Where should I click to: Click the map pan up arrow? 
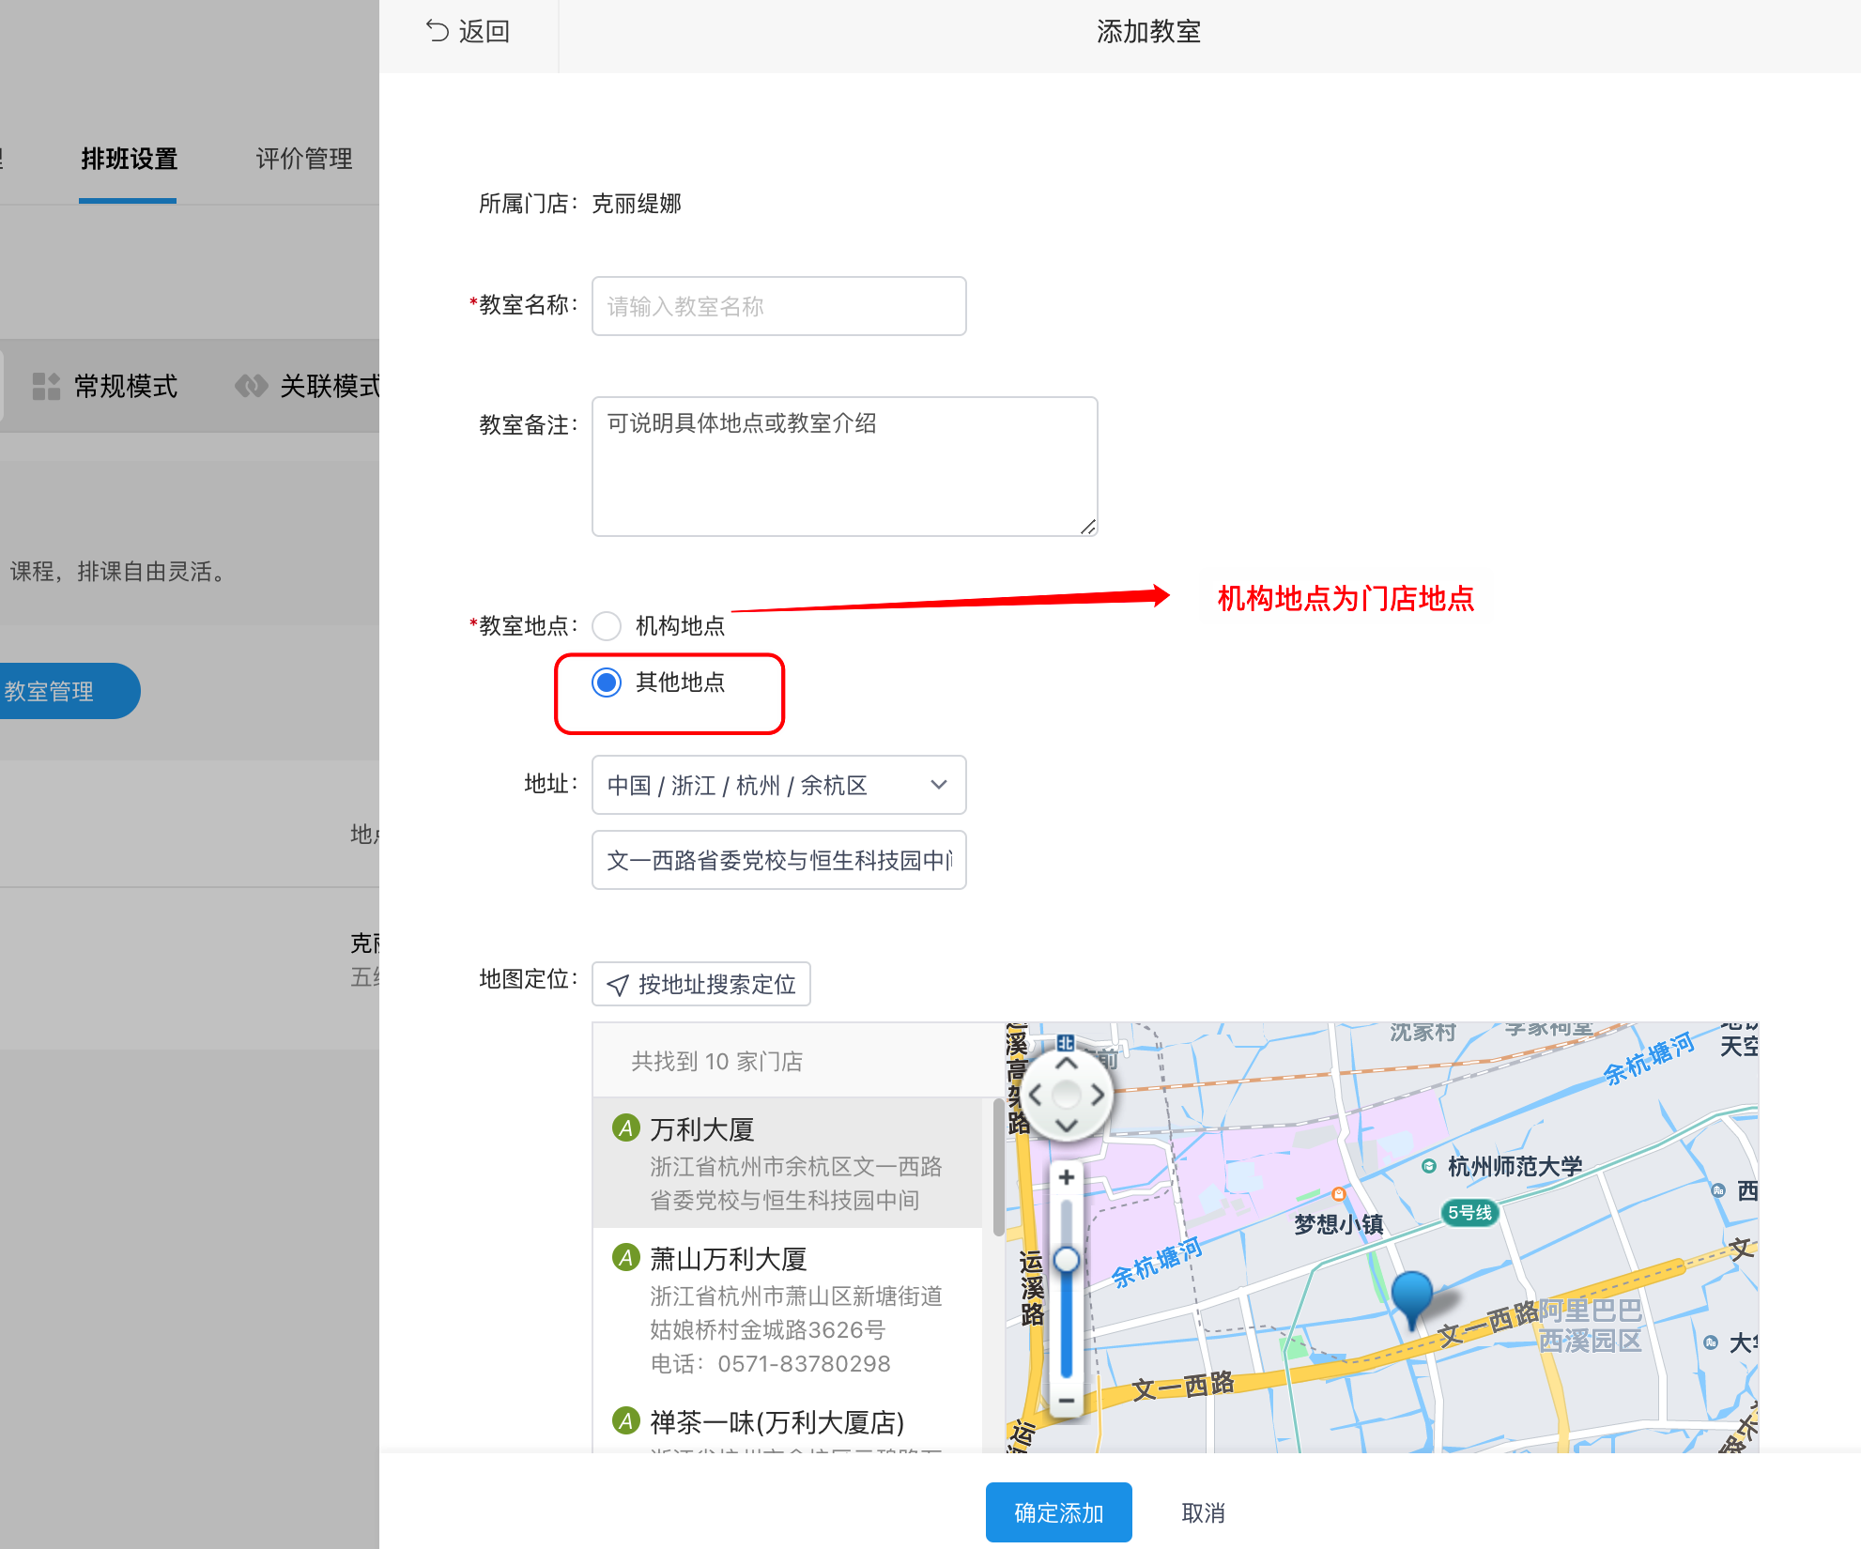point(1066,1063)
